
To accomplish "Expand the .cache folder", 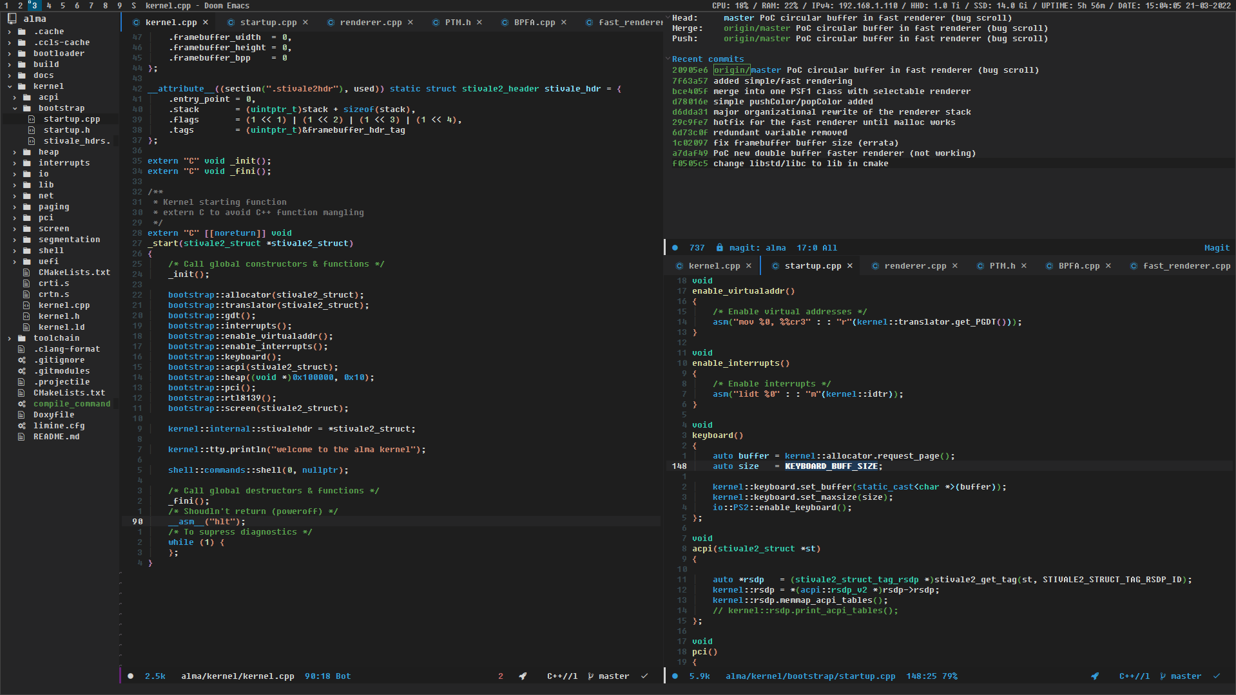I will click(x=9, y=32).
